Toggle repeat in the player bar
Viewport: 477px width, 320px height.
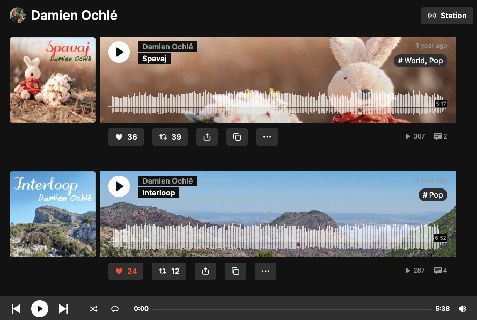(115, 309)
